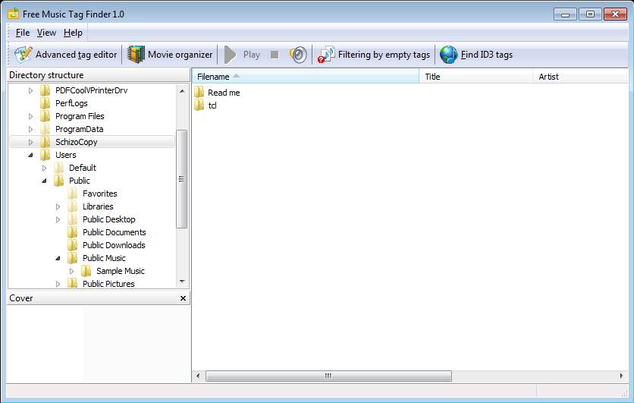634x403 pixels.
Task: Click the file list horizontal scrollbar thumb
Action: 328,376
